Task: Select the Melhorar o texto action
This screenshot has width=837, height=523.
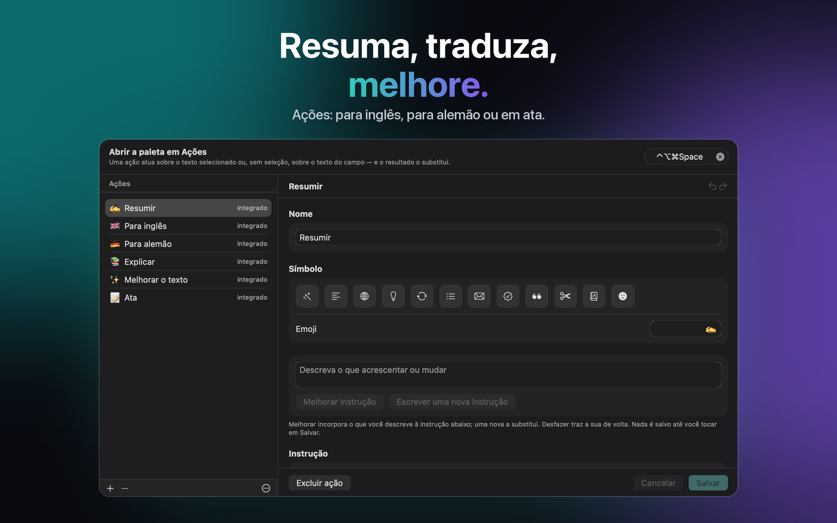Action: pyautogui.click(x=188, y=280)
